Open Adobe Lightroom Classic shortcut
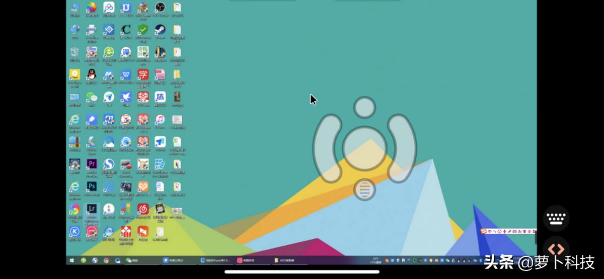The image size is (604, 279). pos(92,209)
